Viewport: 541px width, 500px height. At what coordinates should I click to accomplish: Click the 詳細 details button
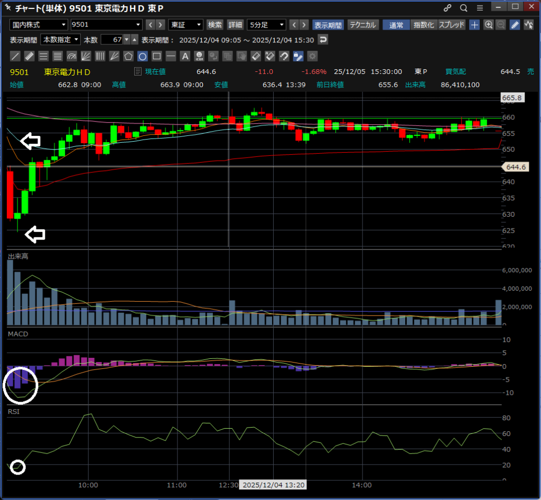pos(235,25)
